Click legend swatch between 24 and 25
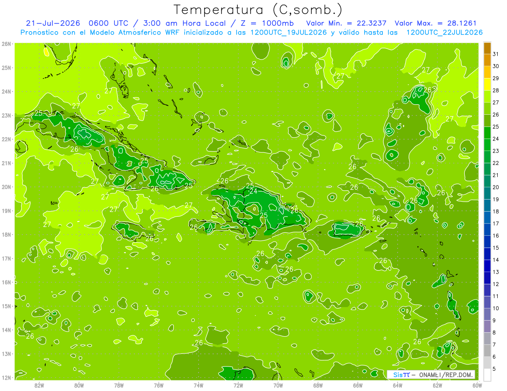507x391 pixels. coord(487,133)
